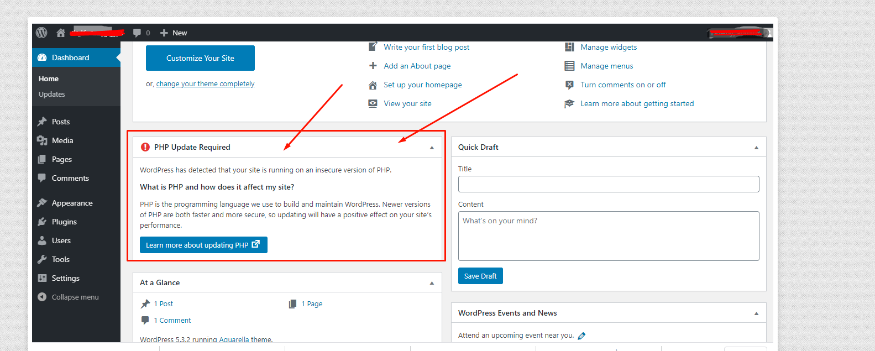This screenshot has height=351, width=875.
Task: Click the pencil icon next to event location
Action: (581, 336)
